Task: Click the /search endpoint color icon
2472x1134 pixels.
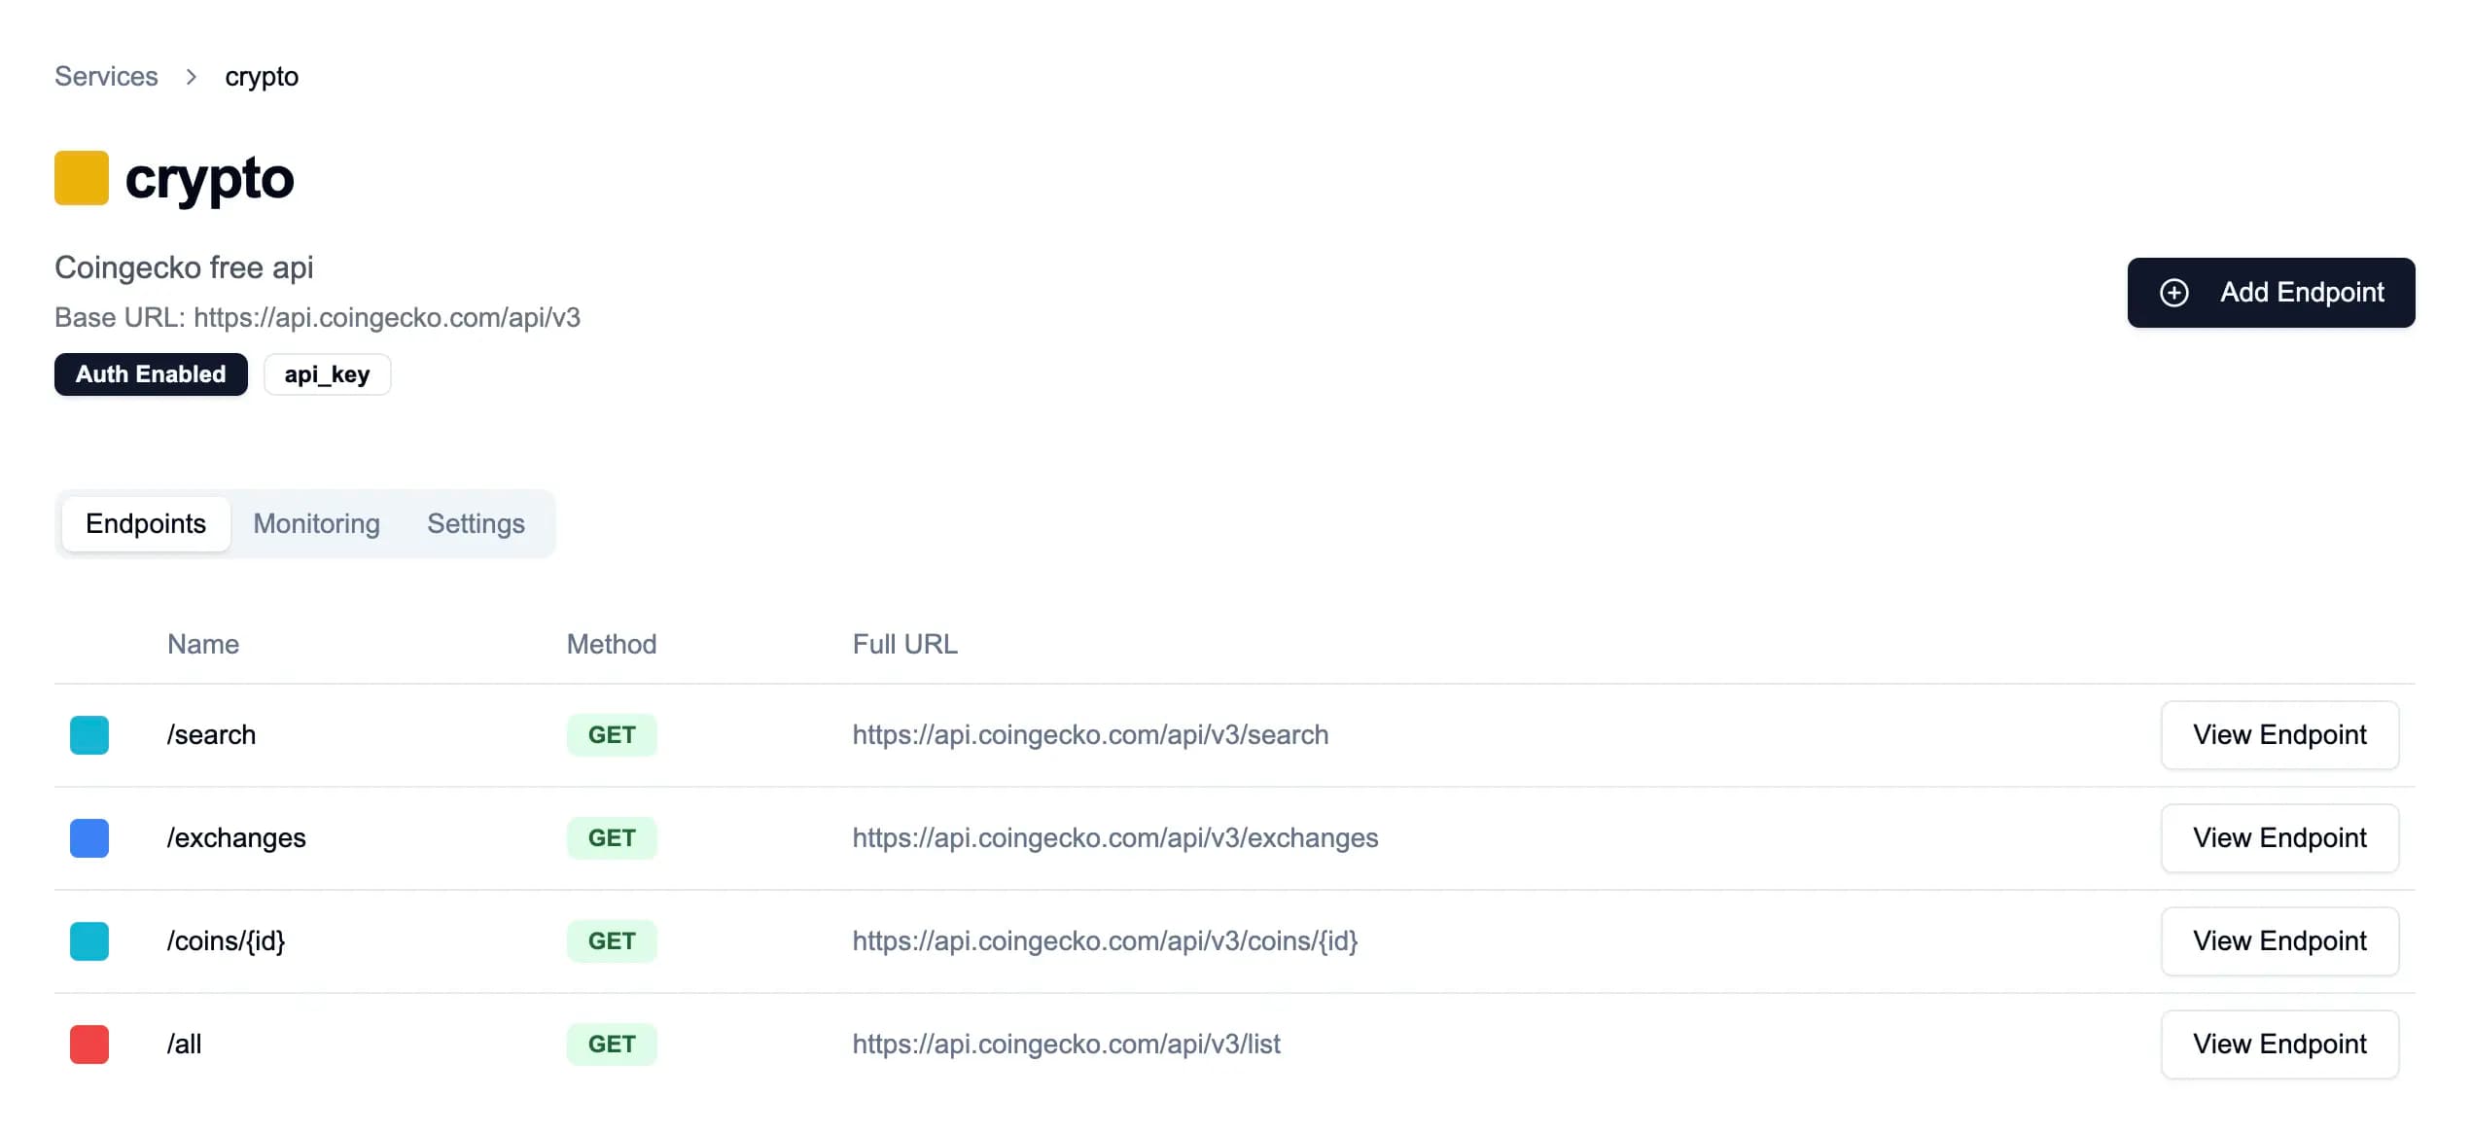Action: click(88, 735)
